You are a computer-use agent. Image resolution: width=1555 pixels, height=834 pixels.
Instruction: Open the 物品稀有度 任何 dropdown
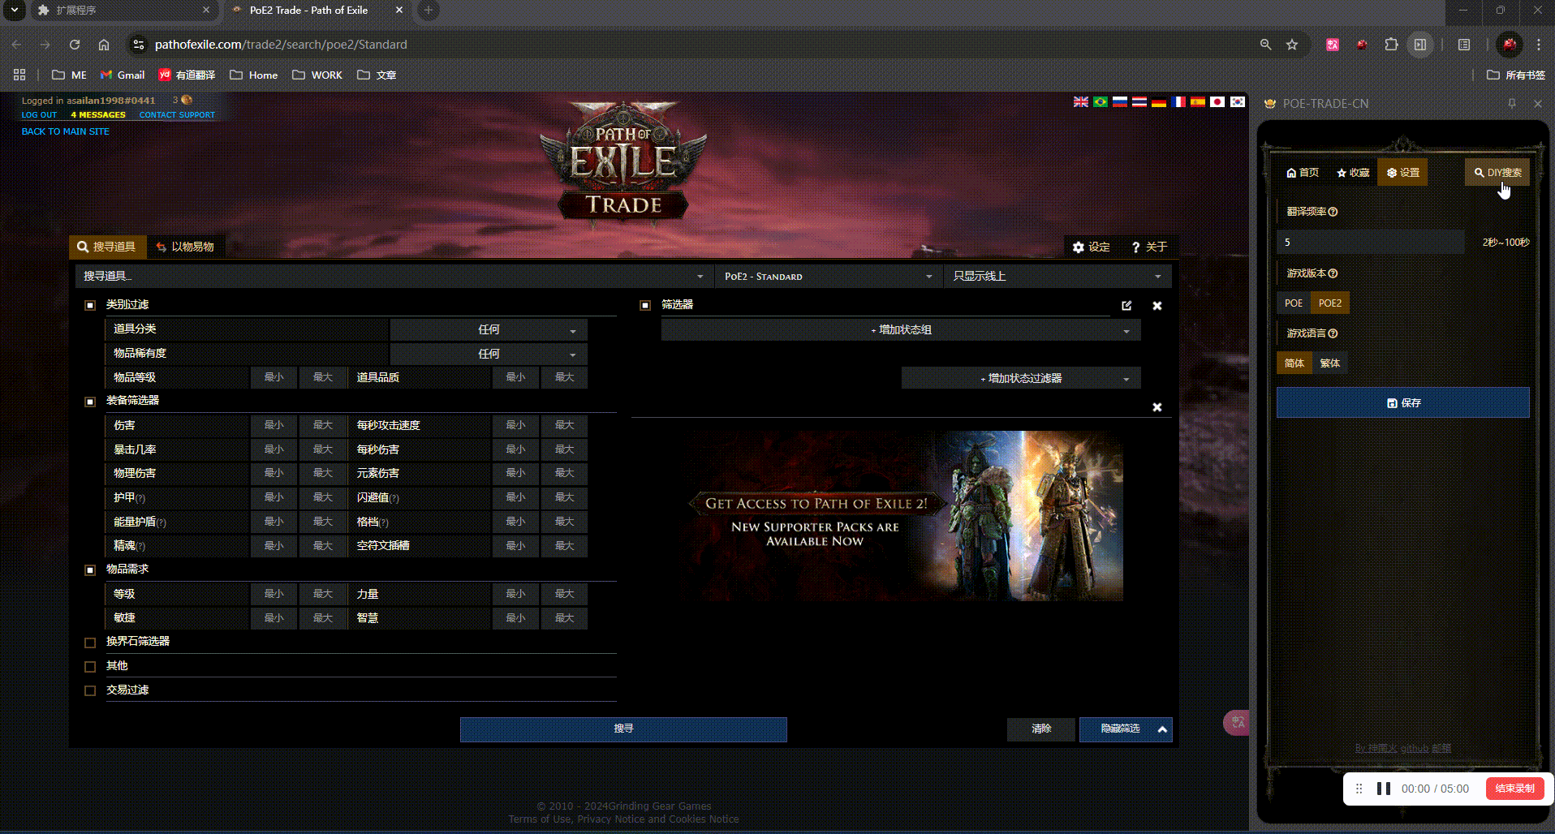click(489, 354)
